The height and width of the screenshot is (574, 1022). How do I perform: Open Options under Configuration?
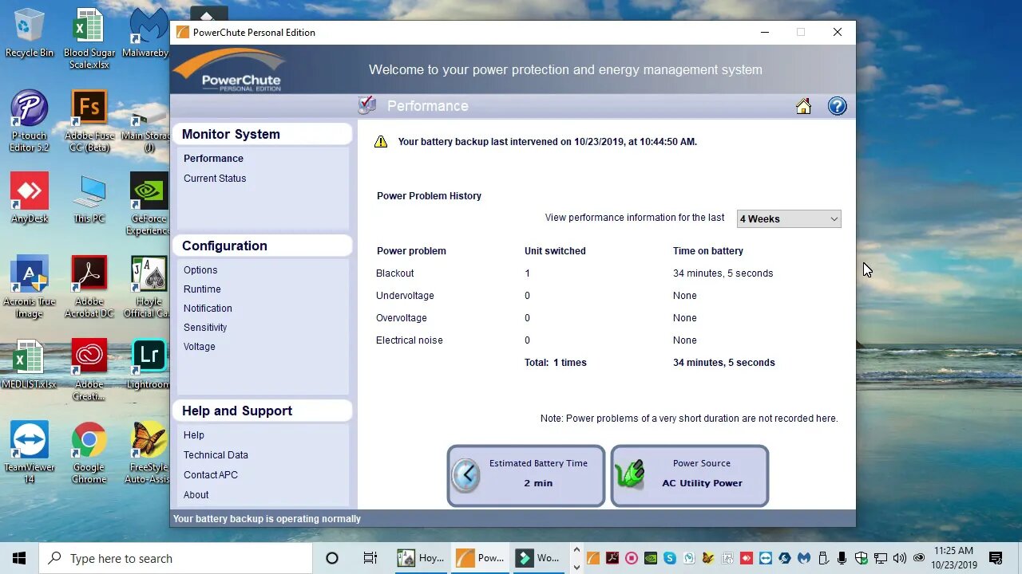(200, 270)
